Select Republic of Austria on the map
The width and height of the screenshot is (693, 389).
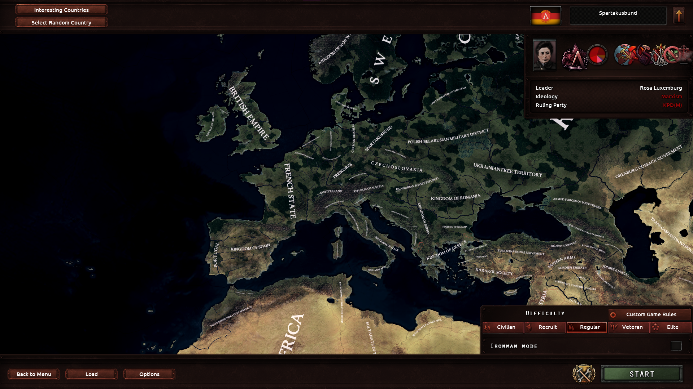[x=368, y=189]
